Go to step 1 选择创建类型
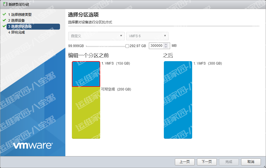The width and height of the screenshot is (266, 168). 20,14
